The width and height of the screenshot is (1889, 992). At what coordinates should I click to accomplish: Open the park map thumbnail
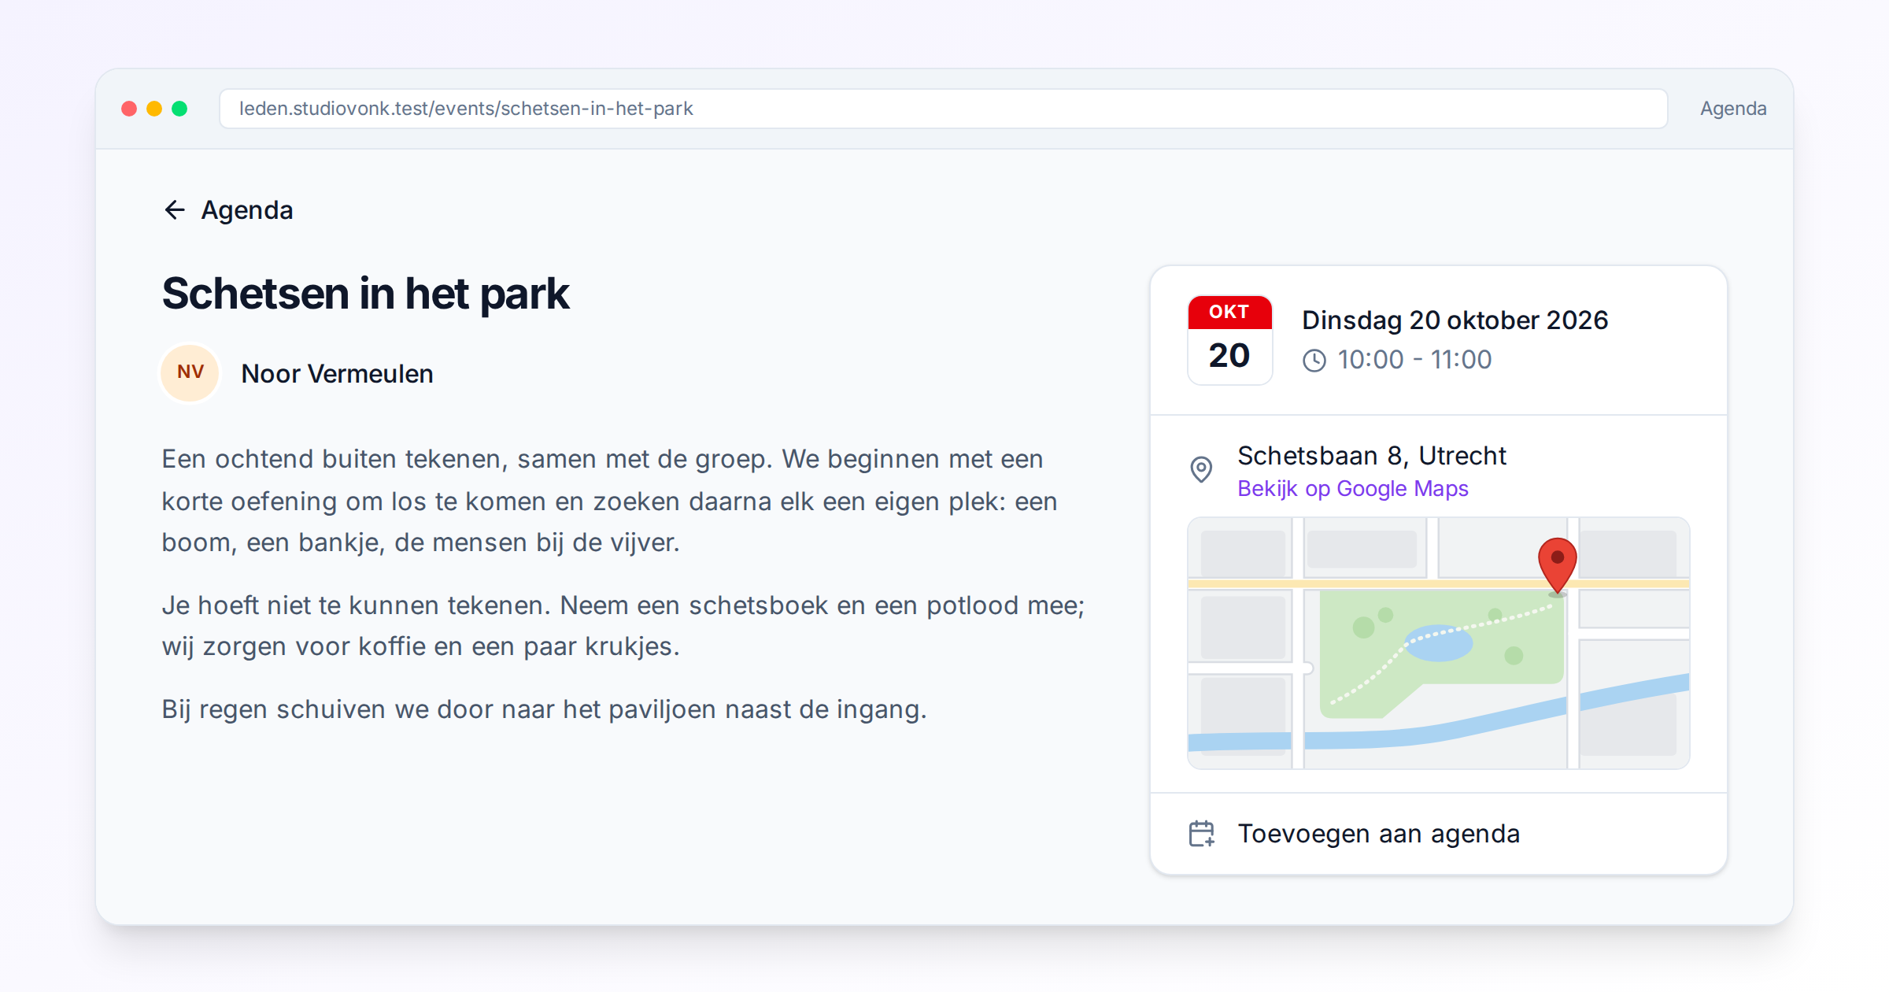point(1439,643)
